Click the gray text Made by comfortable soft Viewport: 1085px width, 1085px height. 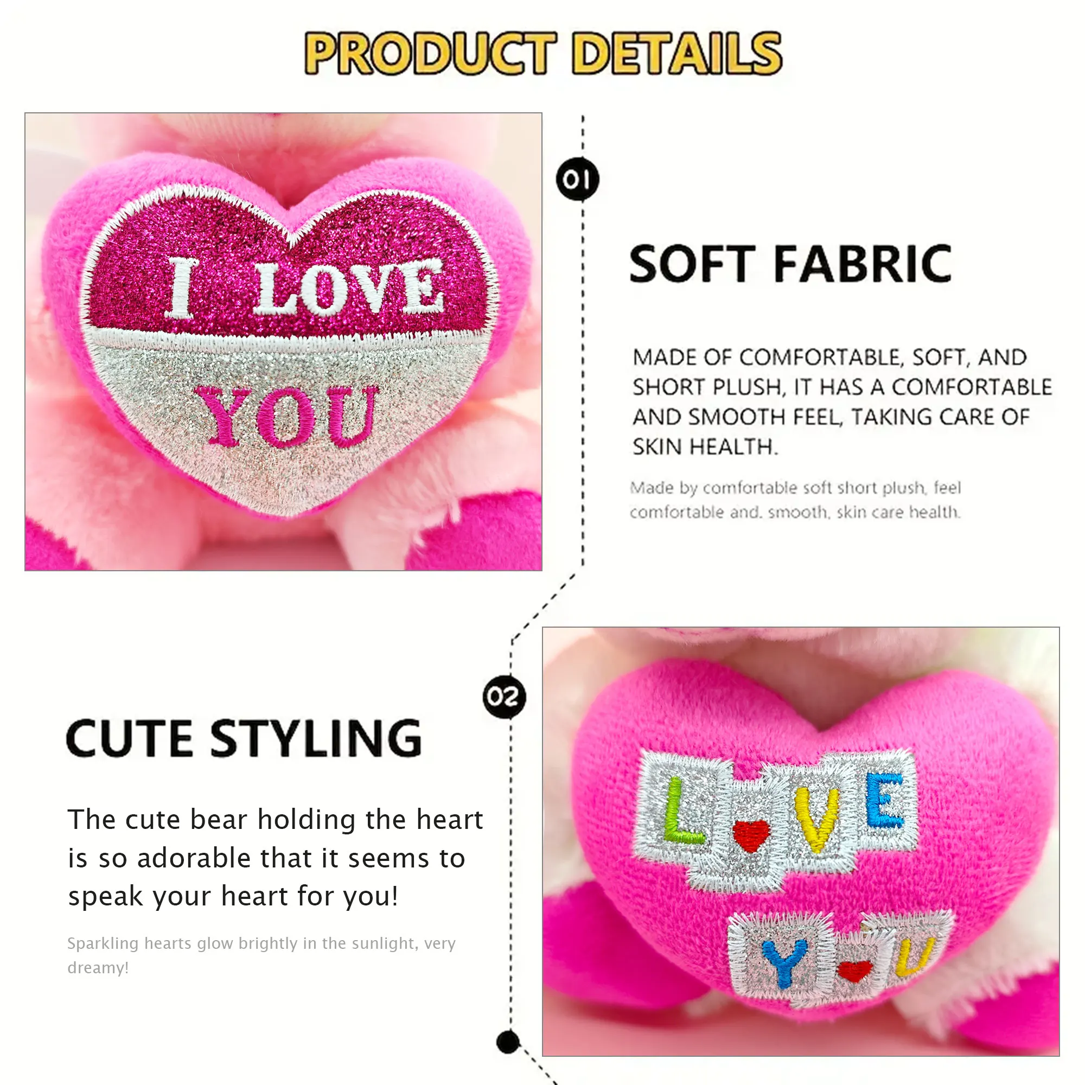[795, 500]
